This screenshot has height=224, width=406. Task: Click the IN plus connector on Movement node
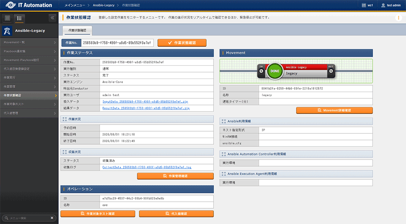[261, 71]
